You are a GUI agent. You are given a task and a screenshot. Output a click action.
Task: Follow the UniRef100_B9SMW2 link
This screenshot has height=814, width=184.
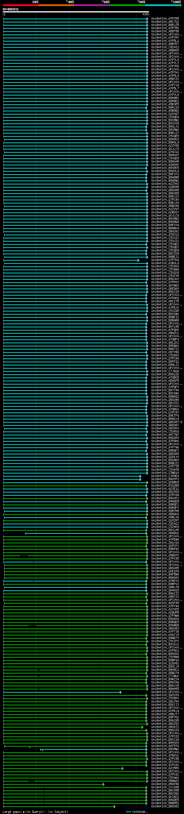pos(165,749)
